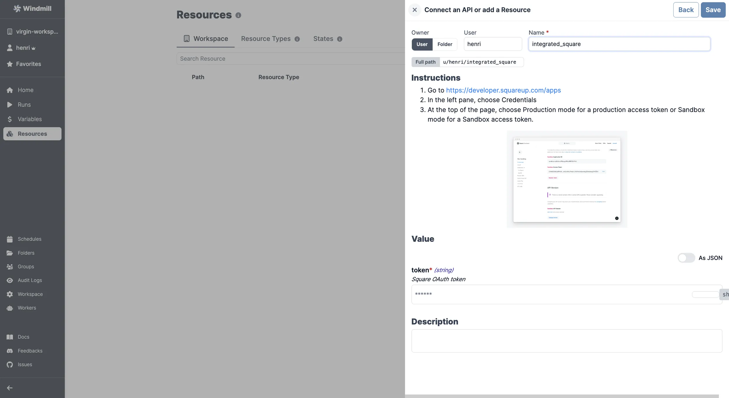Open the Folders section
The height and width of the screenshot is (398, 729).
(26, 253)
